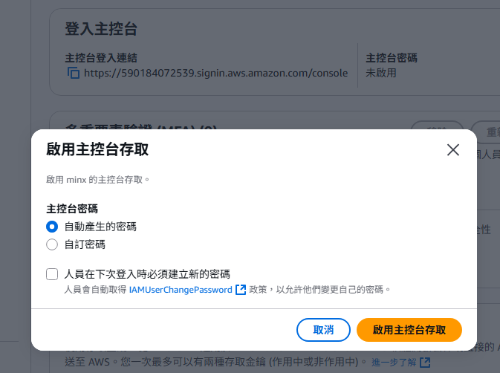Image resolution: width=500 pixels, height=373 pixels.
Task: Click the 主控台登入連結 label
Action: pos(101,58)
